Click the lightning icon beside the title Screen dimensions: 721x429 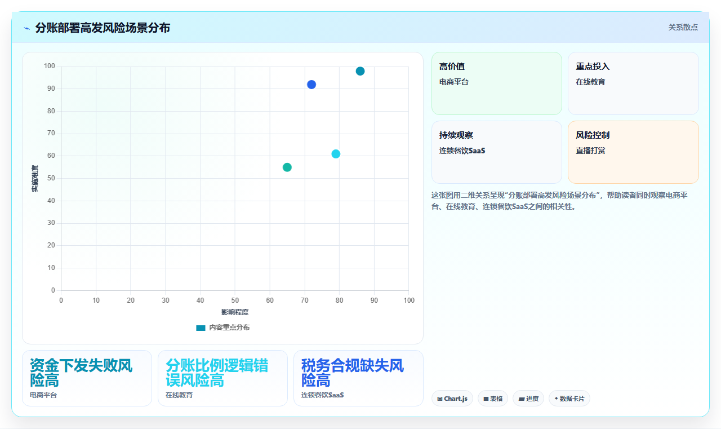click(x=26, y=28)
